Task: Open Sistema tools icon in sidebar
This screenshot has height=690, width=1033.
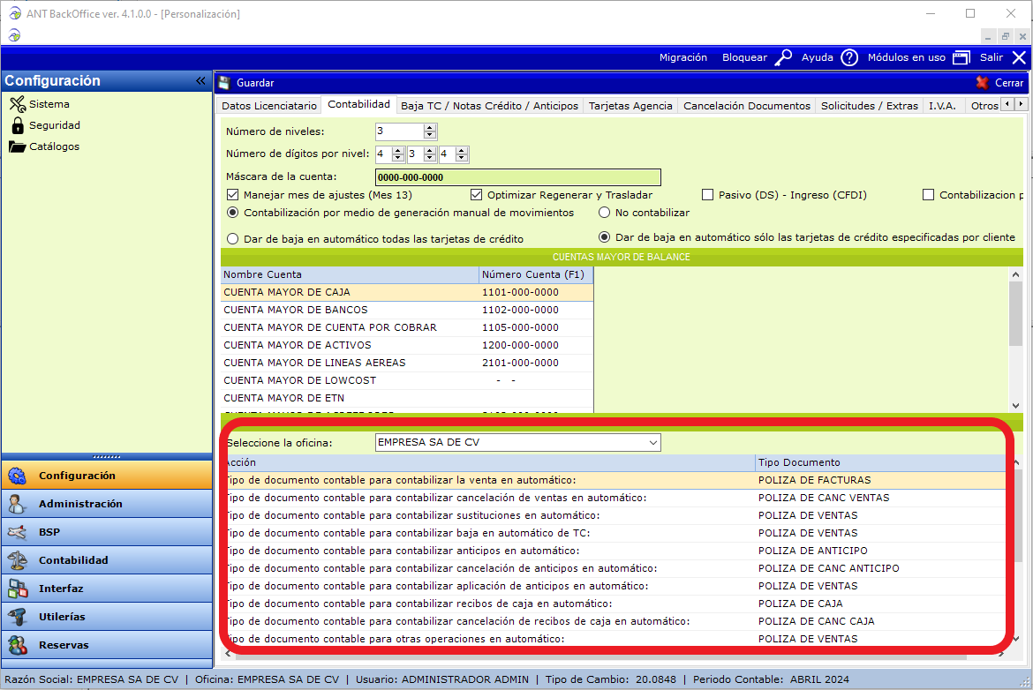Action: [17, 104]
